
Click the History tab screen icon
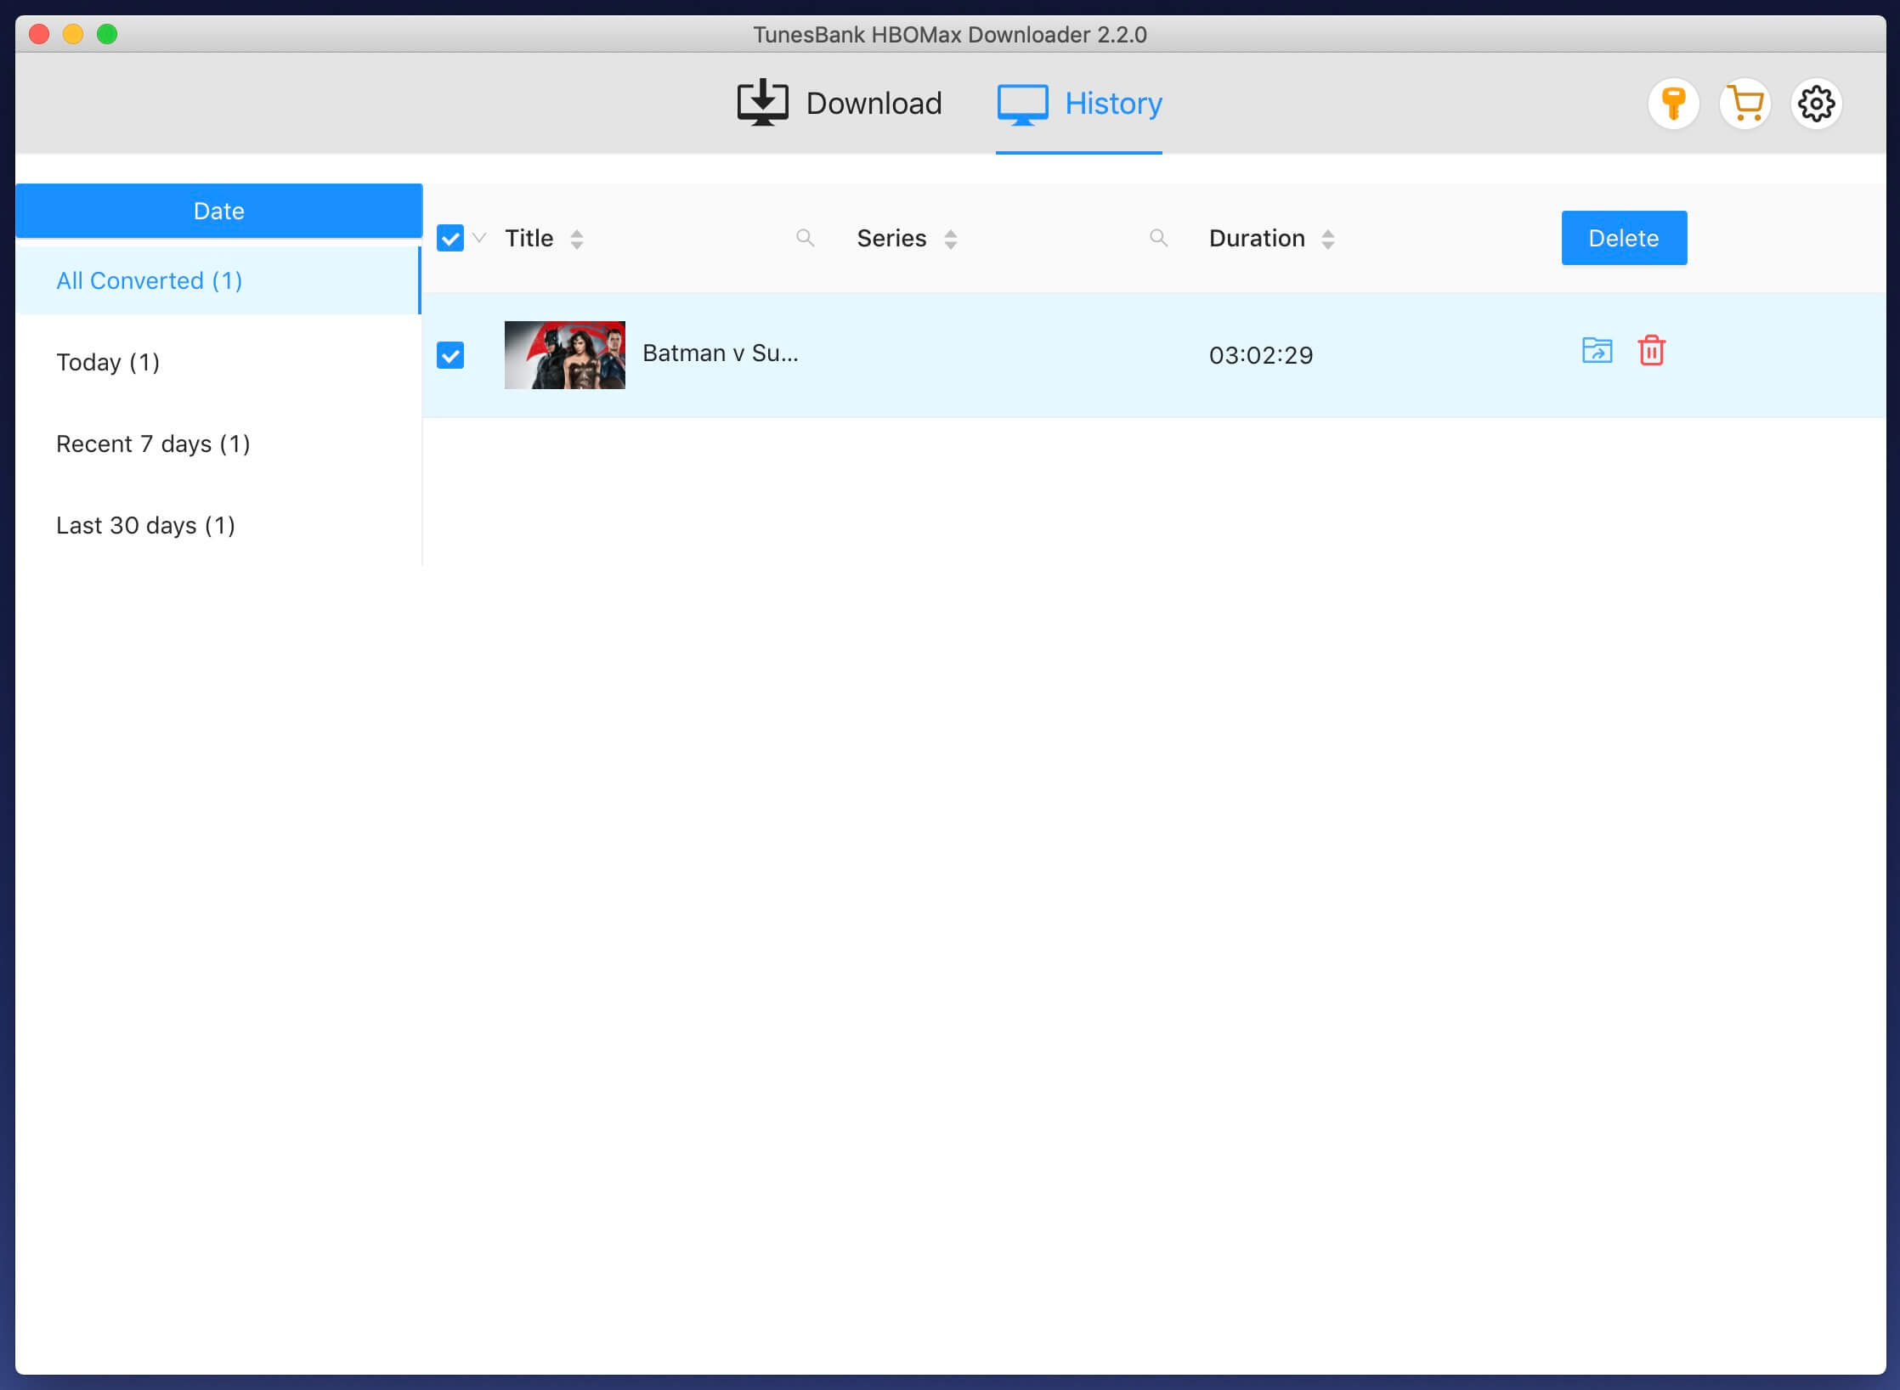[1022, 105]
